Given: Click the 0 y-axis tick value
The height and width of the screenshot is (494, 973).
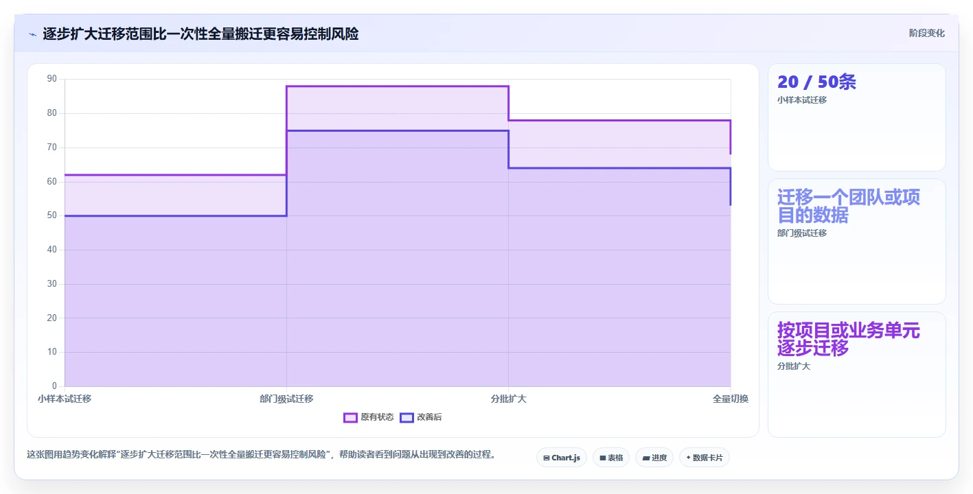Looking at the screenshot, I should pyautogui.click(x=55, y=386).
